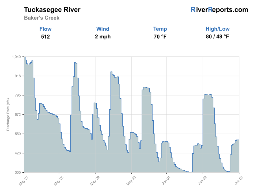Click the 1,040 y-axis label
This screenshot has height=193, width=257.
(x=16, y=57)
